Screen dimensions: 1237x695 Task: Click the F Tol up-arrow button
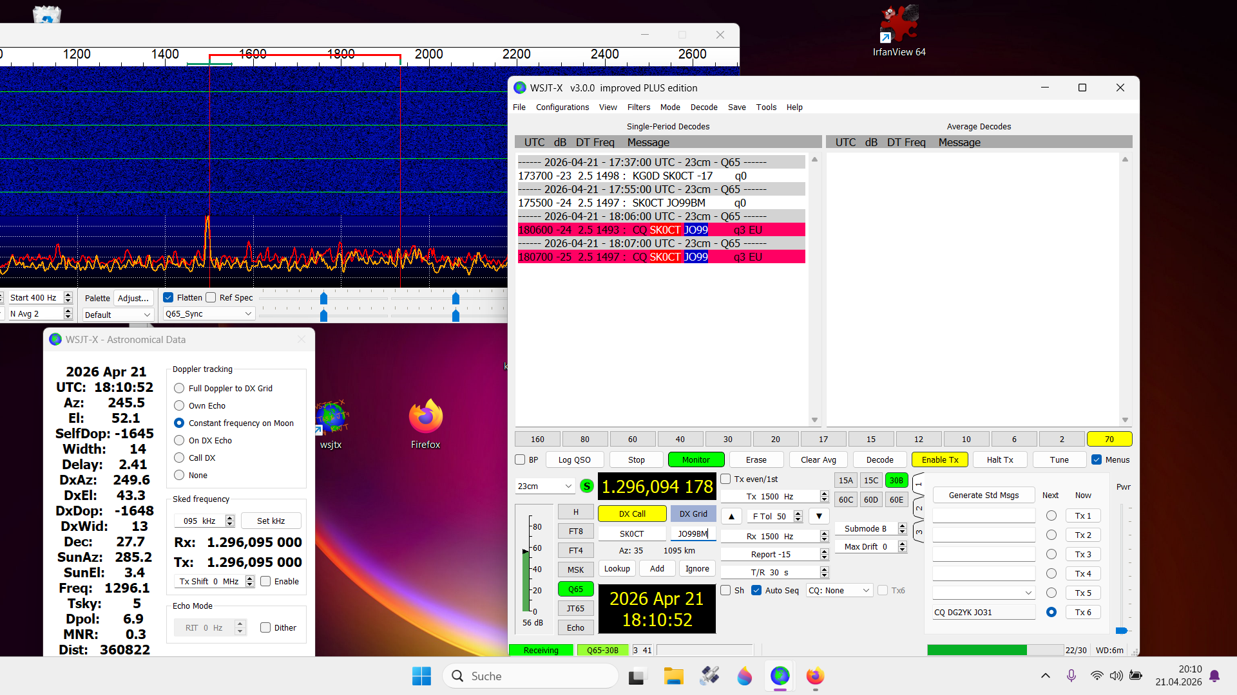click(731, 516)
